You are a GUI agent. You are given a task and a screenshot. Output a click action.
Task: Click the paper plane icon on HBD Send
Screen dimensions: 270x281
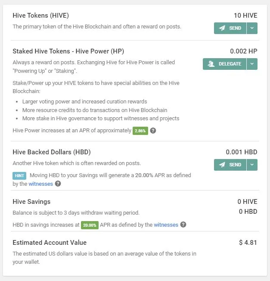pos(222,165)
